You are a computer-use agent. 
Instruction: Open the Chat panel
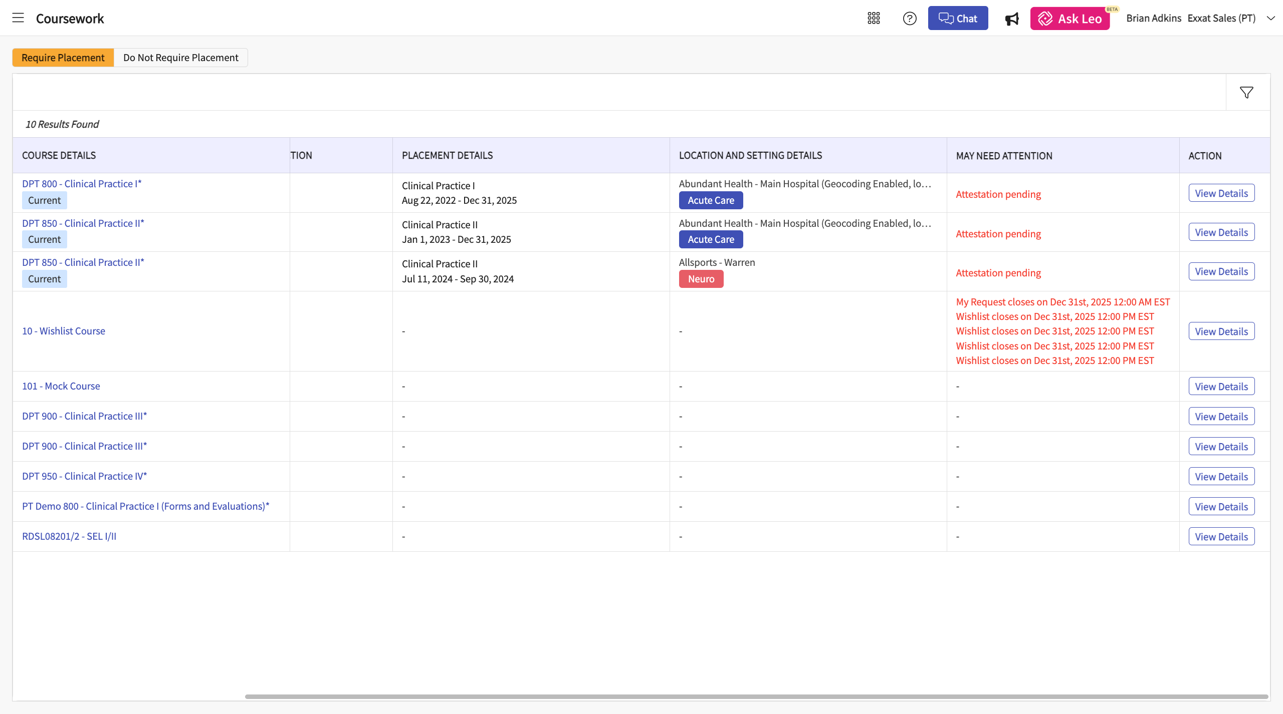958,19
